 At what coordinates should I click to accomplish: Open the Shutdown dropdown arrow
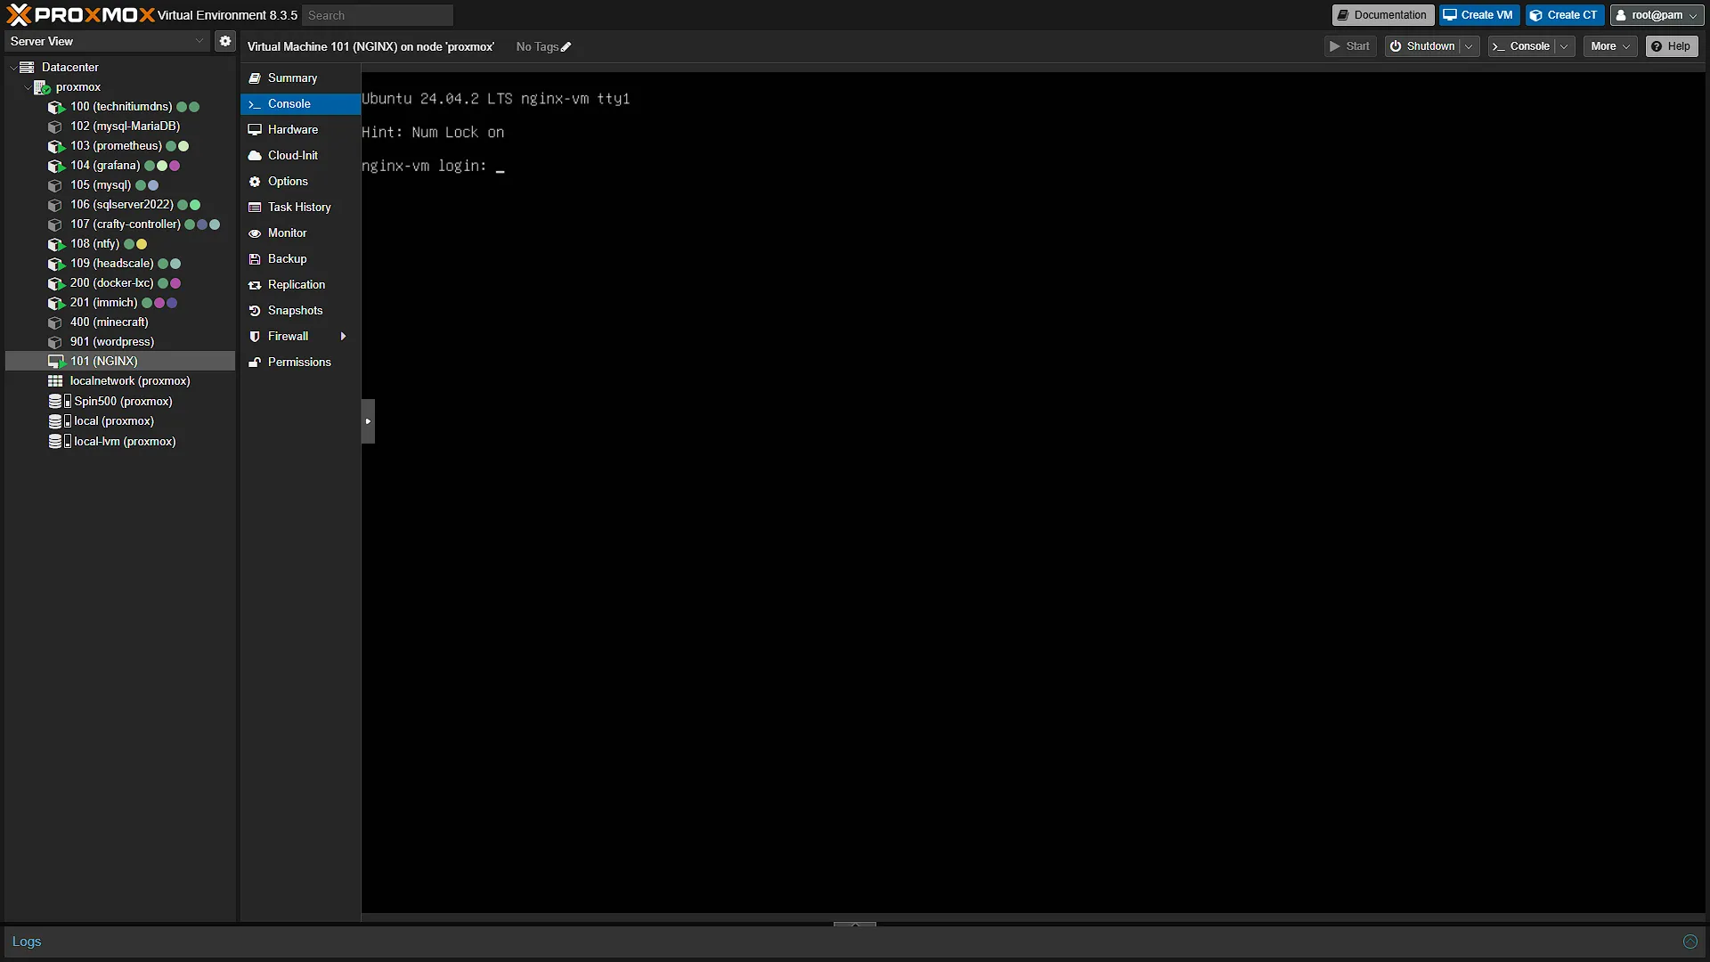pyautogui.click(x=1469, y=46)
